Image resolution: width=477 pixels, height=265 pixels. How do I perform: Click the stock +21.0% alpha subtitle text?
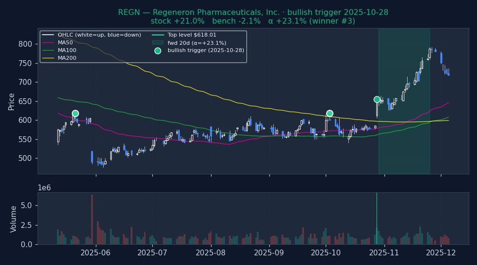(253, 21)
